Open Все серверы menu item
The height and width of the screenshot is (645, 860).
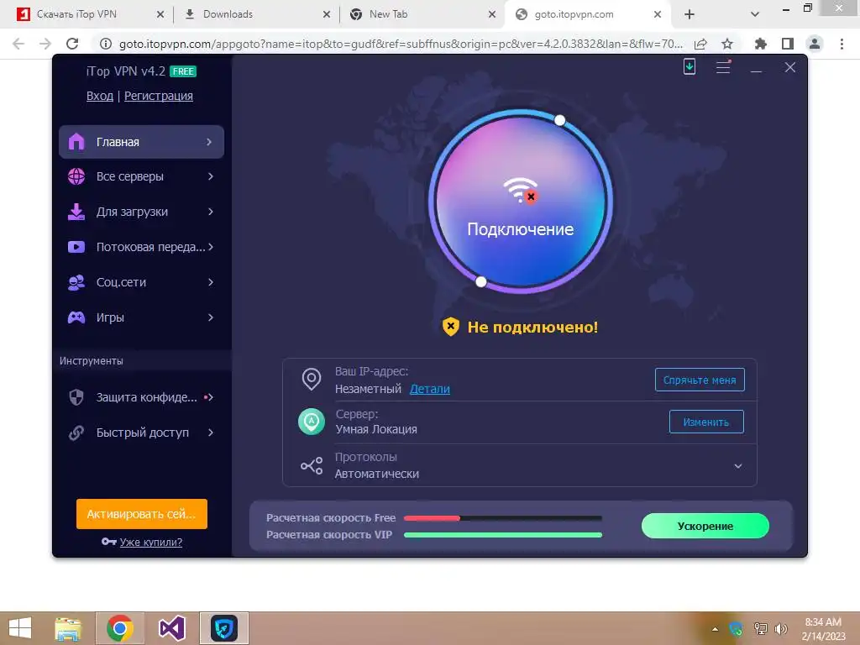pos(141,176)
